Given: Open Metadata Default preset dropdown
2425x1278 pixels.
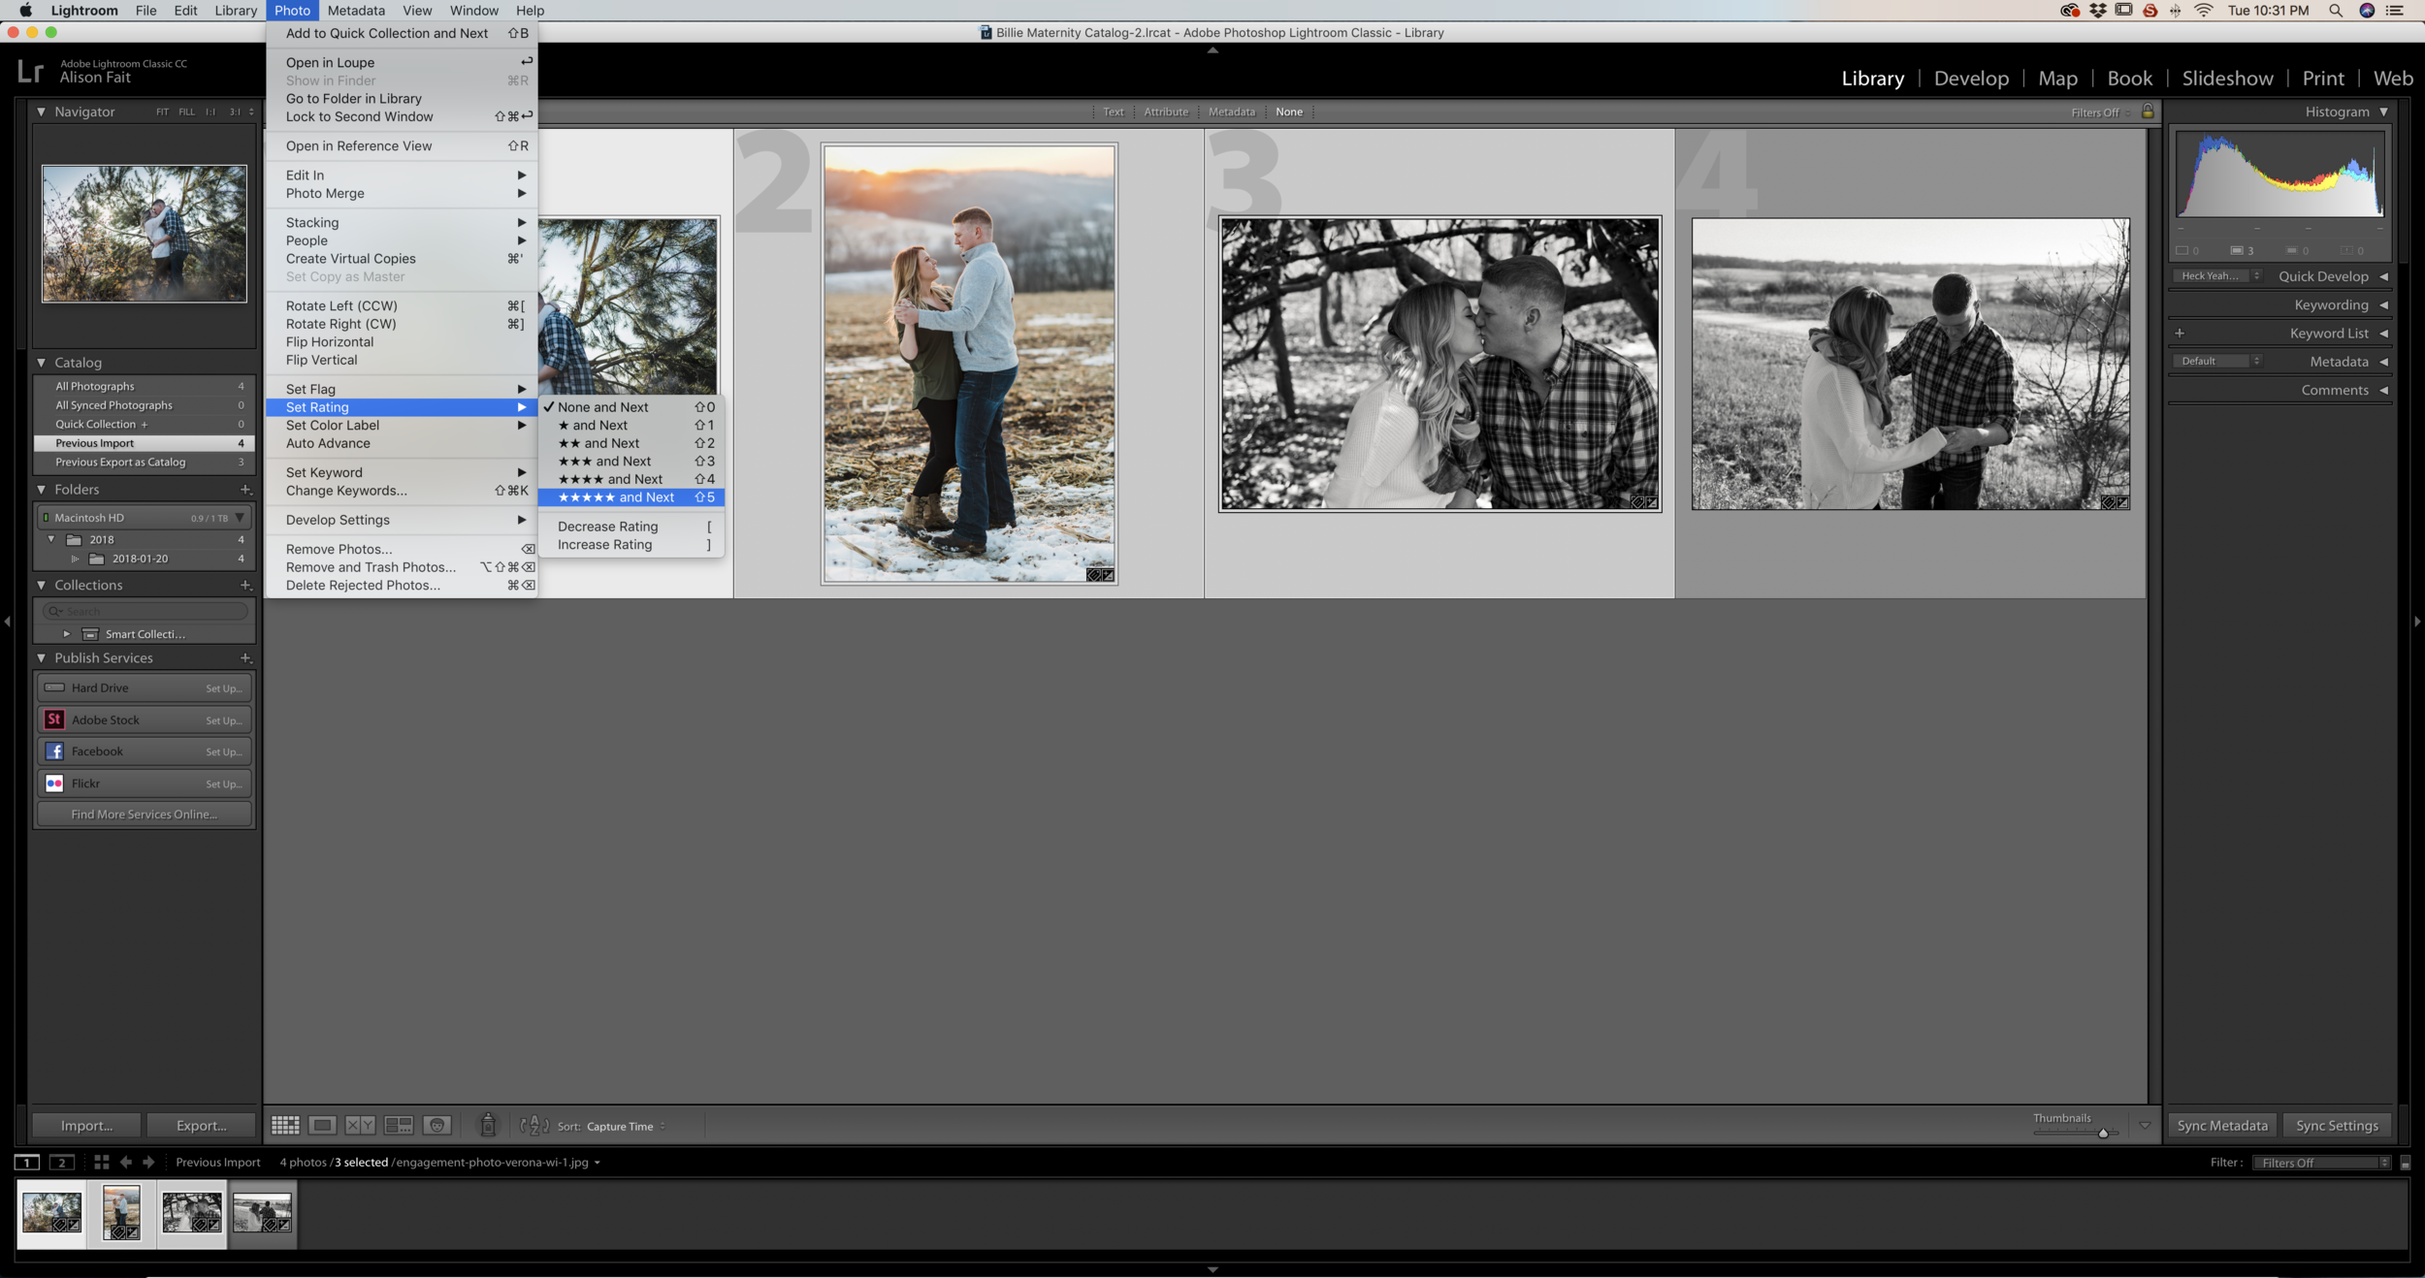Looking at the screenshot, I should coord(2217,361).
